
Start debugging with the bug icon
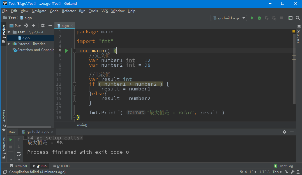[x=259, y=18]
